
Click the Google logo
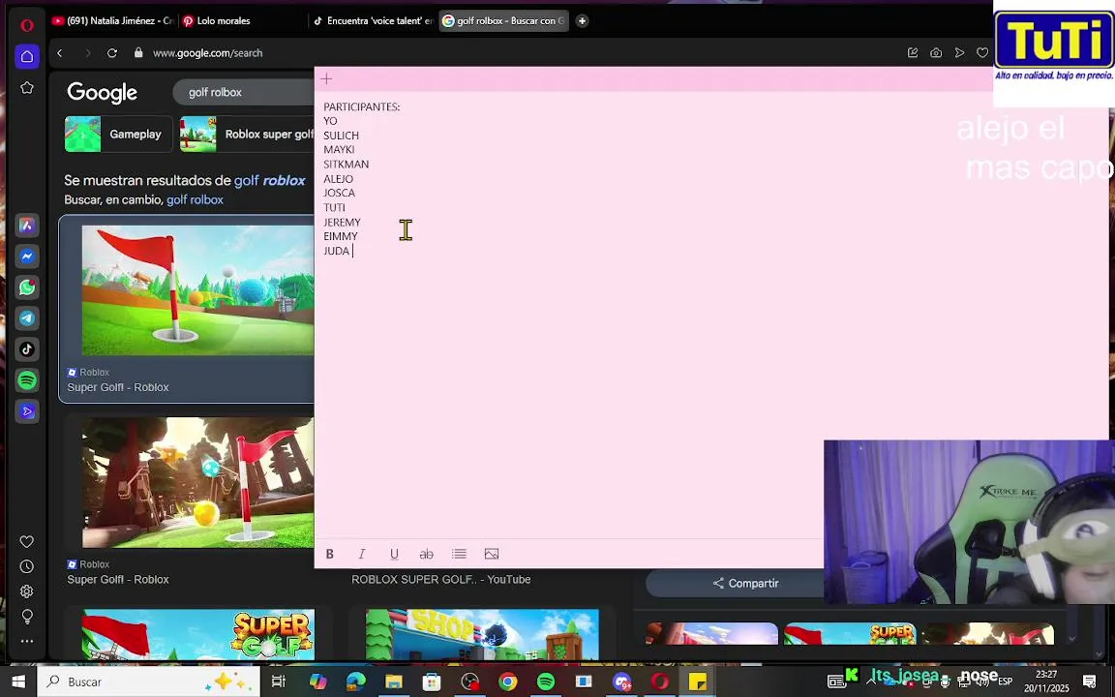tap(102, 93)
